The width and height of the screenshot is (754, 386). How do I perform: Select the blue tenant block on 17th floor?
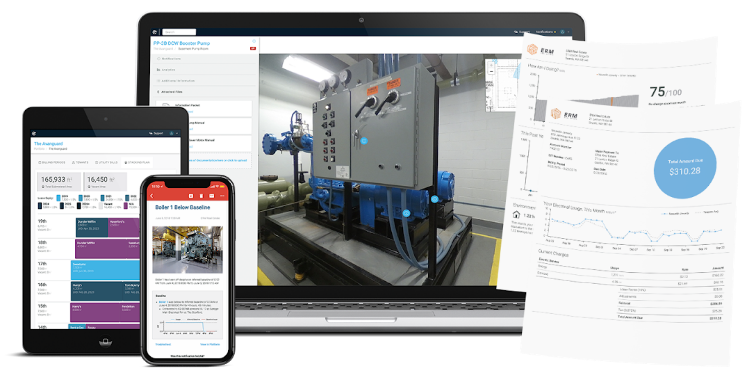point(105,270)
